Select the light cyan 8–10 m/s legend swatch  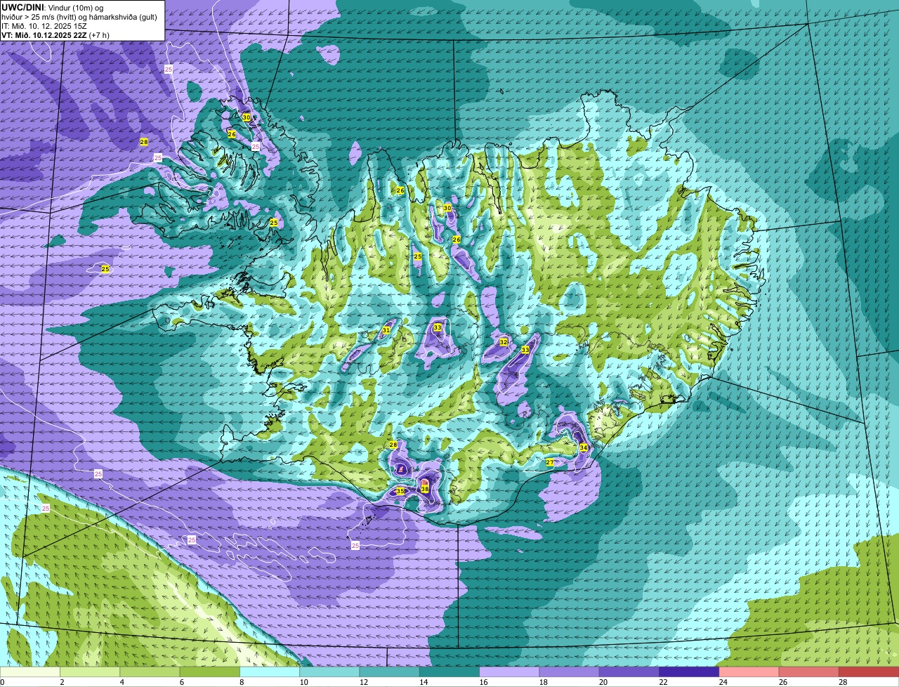270,672
